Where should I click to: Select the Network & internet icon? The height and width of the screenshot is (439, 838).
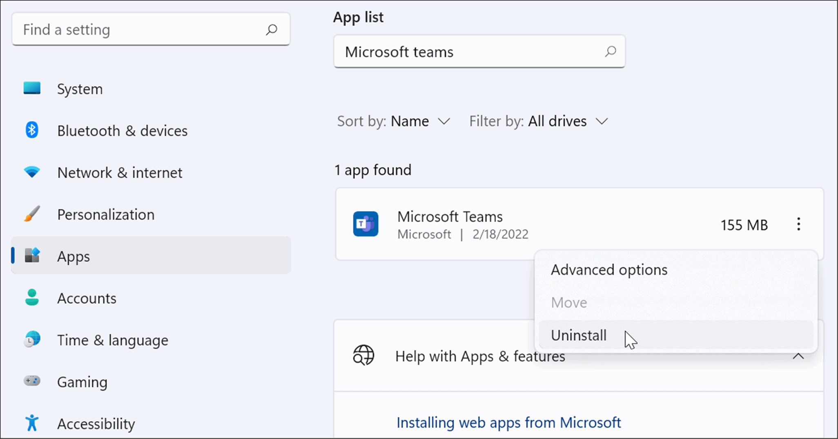(31, 172)
